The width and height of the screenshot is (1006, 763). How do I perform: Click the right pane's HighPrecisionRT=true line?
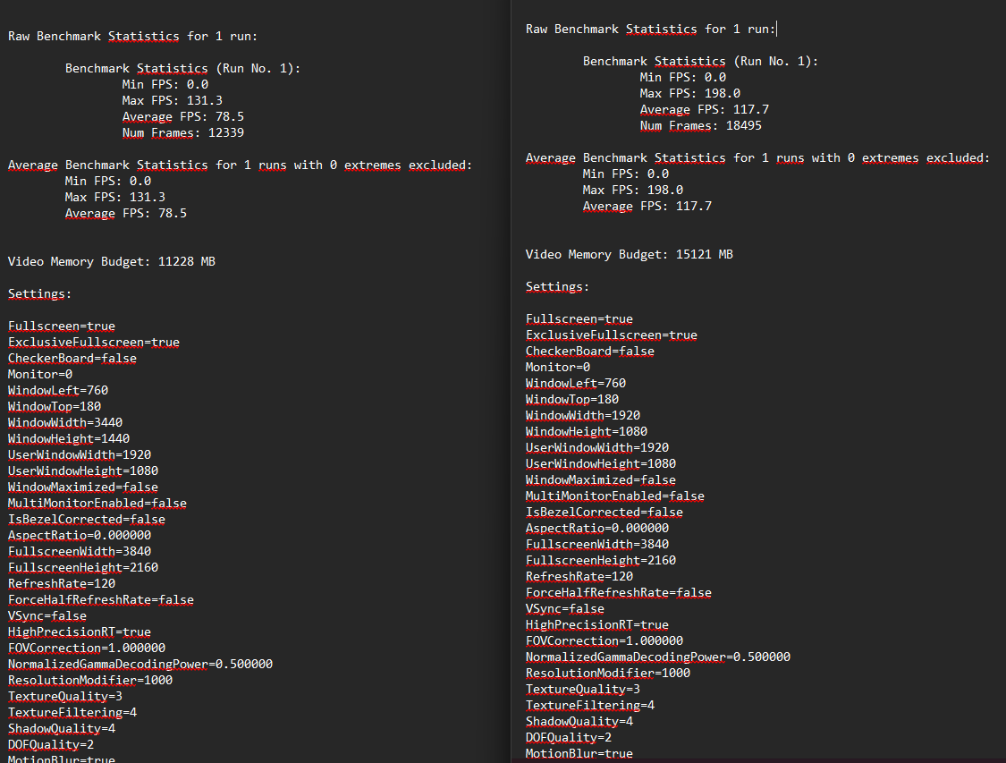(x=596, y=625)
